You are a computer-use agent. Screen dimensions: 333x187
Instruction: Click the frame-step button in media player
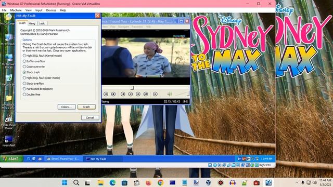[x=155, y=94]
